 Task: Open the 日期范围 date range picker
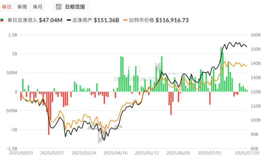71,7
